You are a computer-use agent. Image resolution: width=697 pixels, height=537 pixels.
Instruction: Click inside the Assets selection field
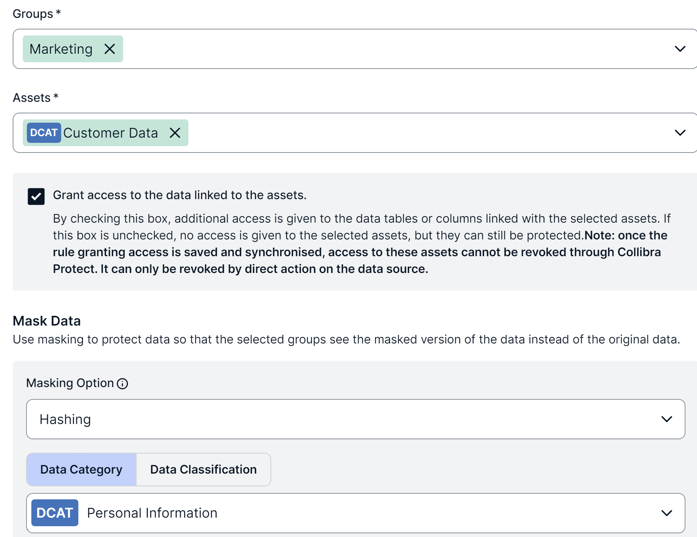[410, 133]
